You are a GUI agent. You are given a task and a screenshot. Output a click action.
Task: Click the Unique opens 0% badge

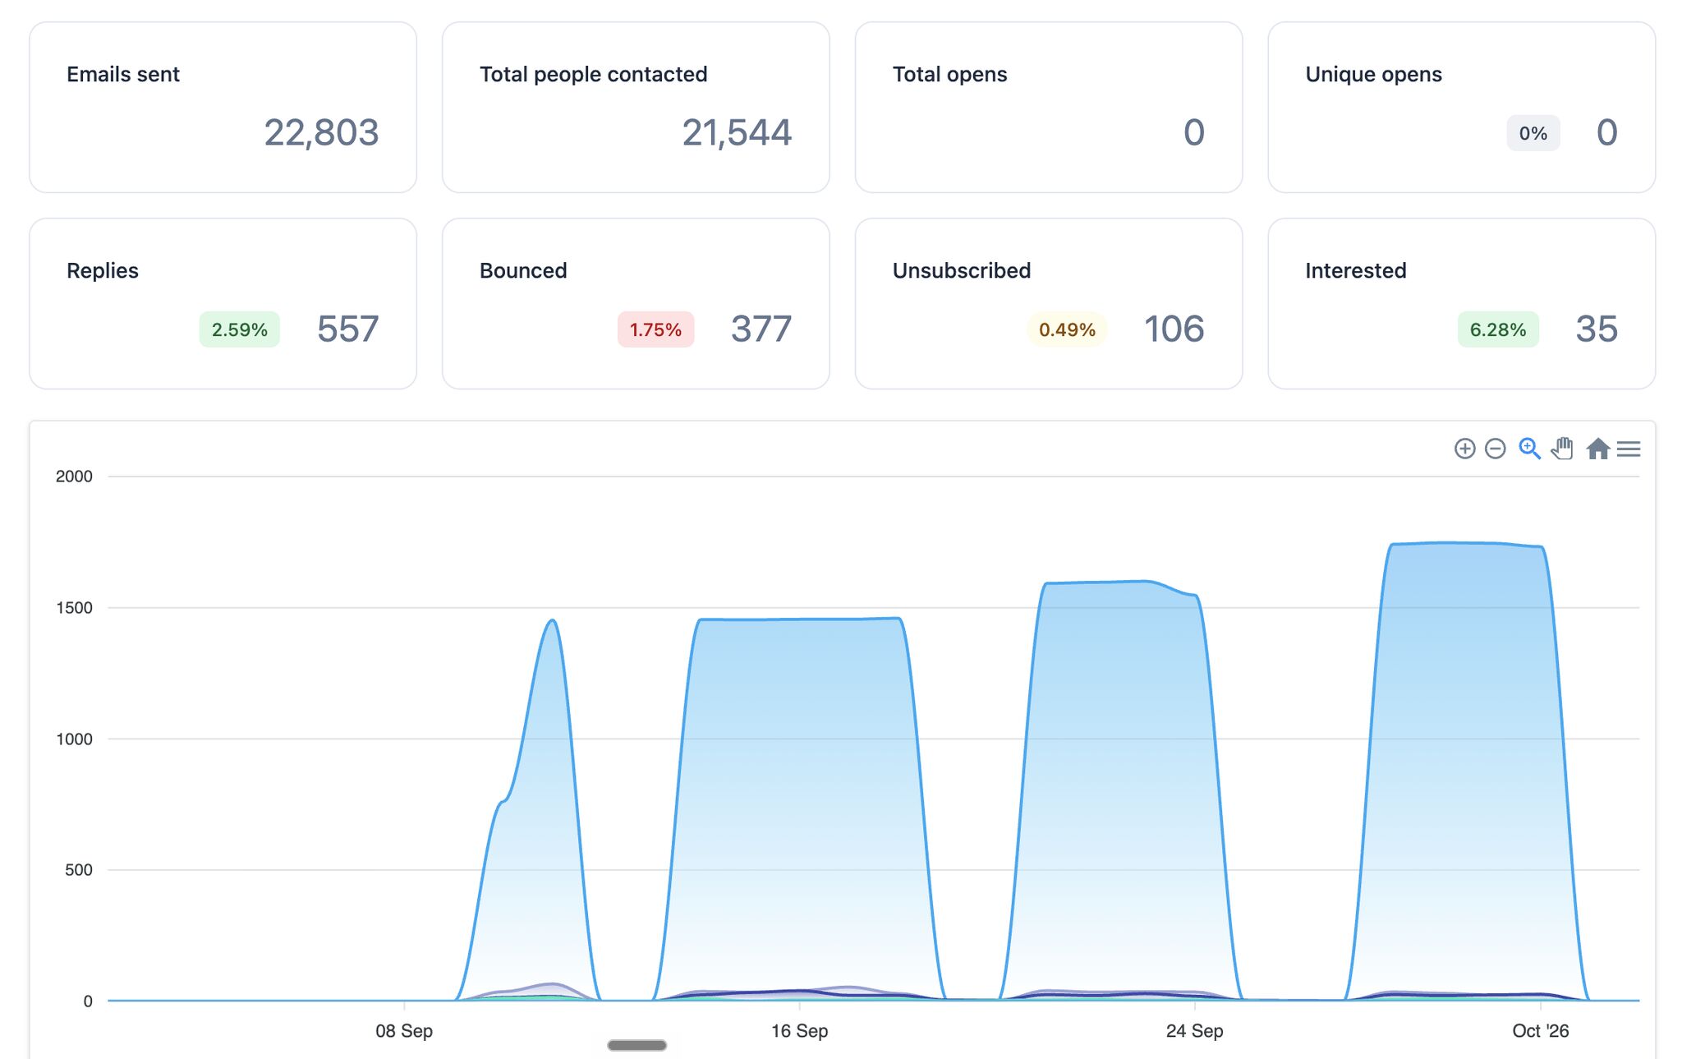(1533, 133)
